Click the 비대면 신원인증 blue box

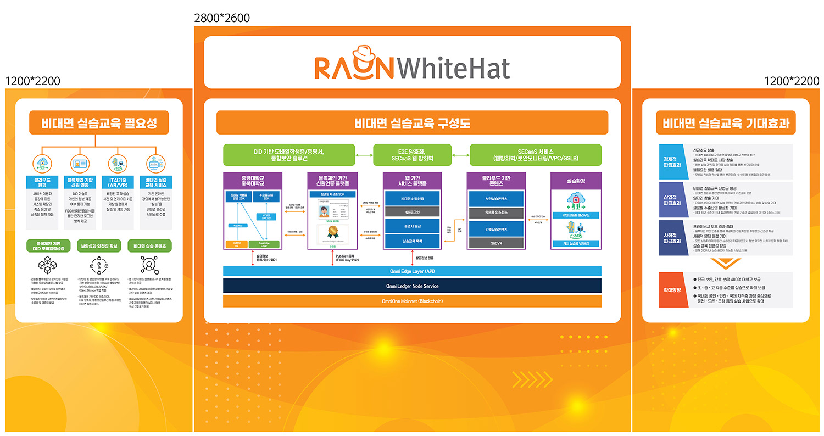[x=413, y=198]
